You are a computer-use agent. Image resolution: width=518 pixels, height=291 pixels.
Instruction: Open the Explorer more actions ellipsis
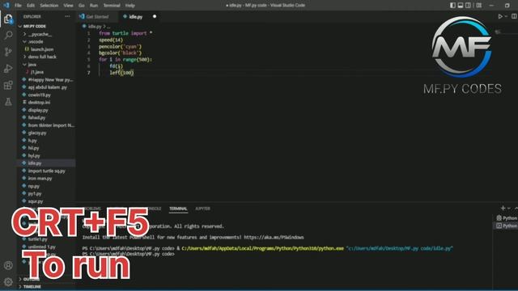67,16
